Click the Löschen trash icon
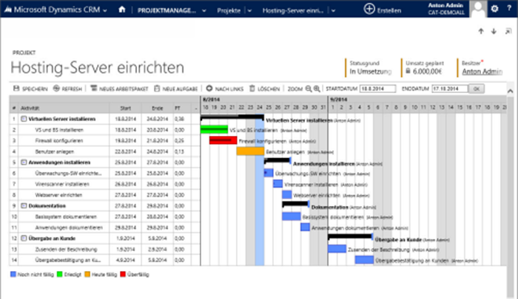The image size is (518, 299). (252, 89)
